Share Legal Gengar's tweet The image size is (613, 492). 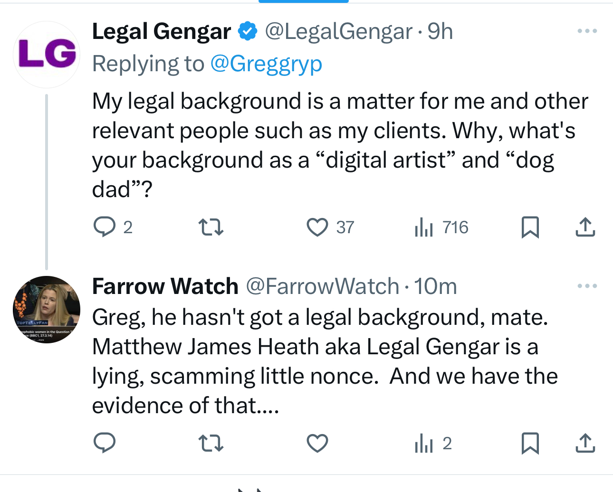pos(585,227)
